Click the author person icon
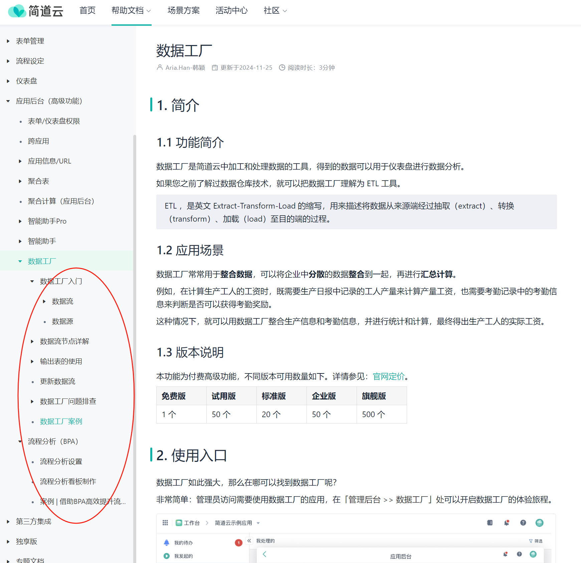The height and width of the screenshot is (563, 581). (x=160, y=67)
